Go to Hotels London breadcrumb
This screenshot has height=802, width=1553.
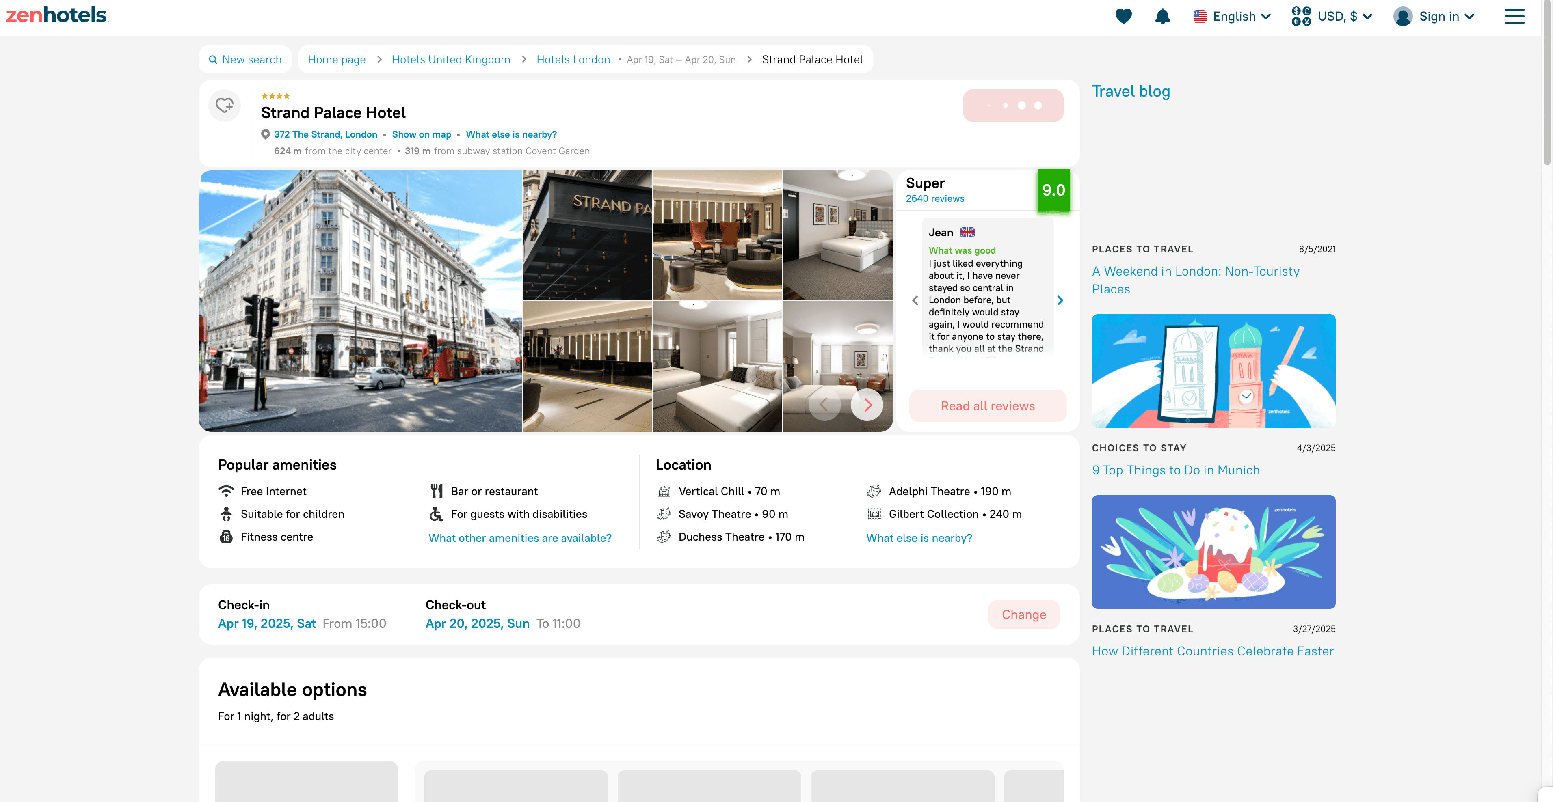tap(573, 60)
